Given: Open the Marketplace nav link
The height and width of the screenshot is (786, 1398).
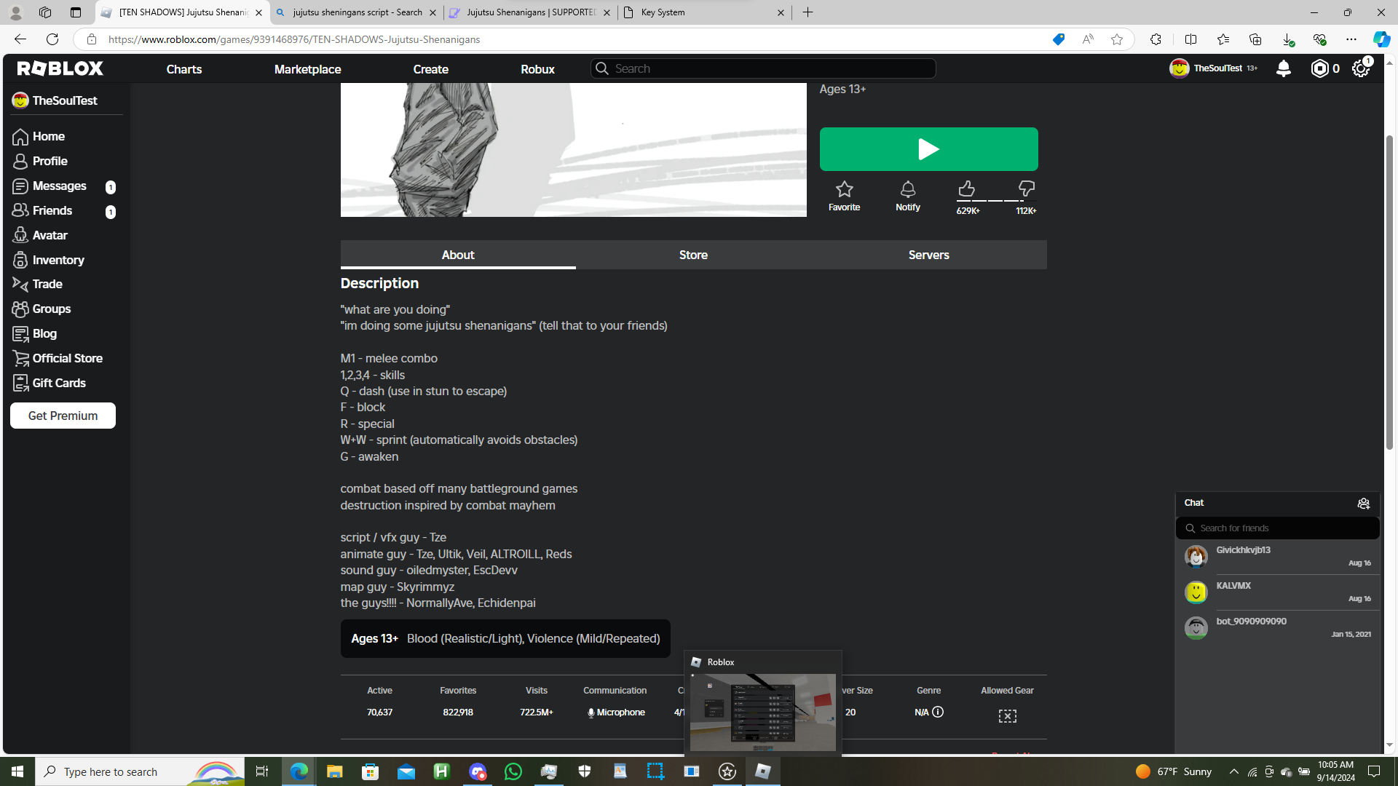Looking at the screenshot, I should tap(307, 69).
